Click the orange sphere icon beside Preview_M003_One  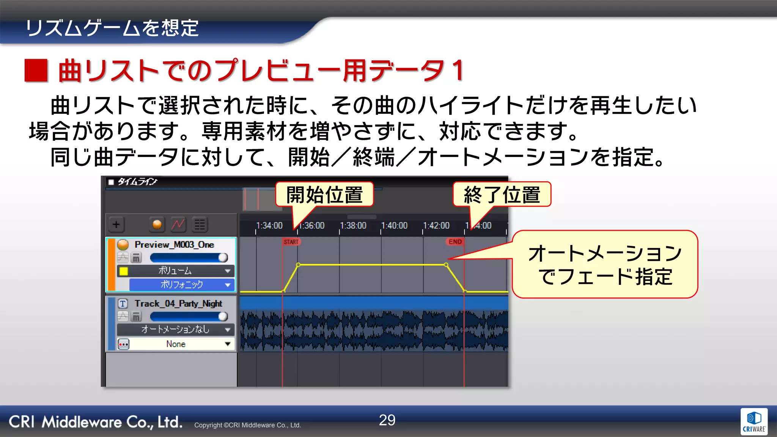(123, 245)
